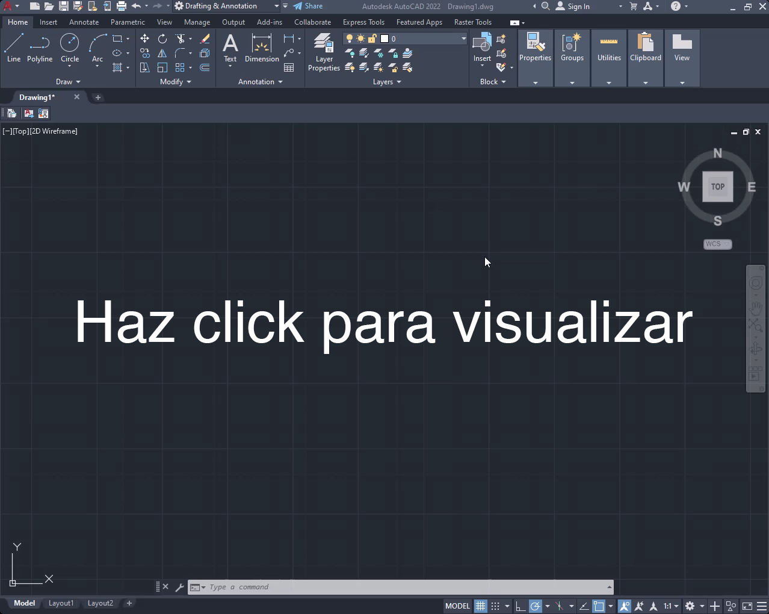Click the Move tool in Modify panel
The height and width of the screenshot is (614, 769).
[144, 39]
